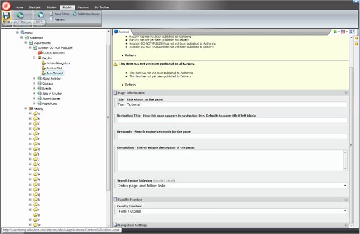Click the Keywords input field
This screenshot has width=360, height=234.
(232, 136)
